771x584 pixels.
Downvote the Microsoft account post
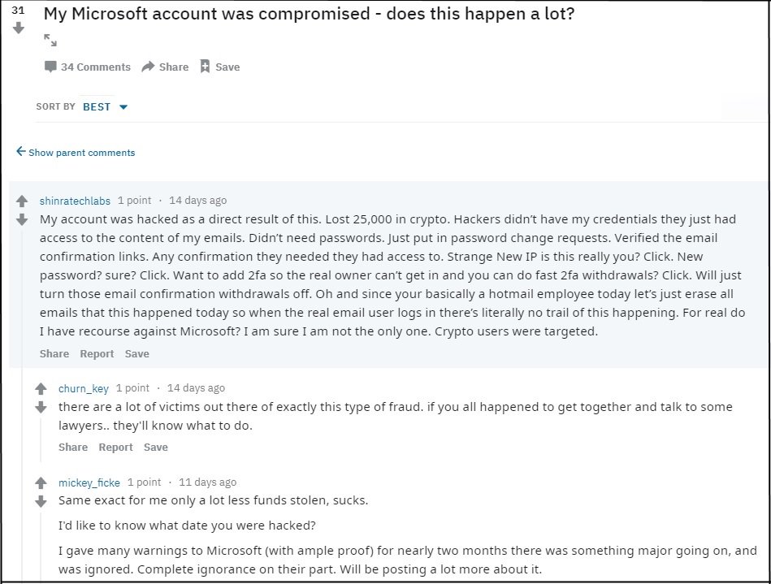[x=19, y=28]
